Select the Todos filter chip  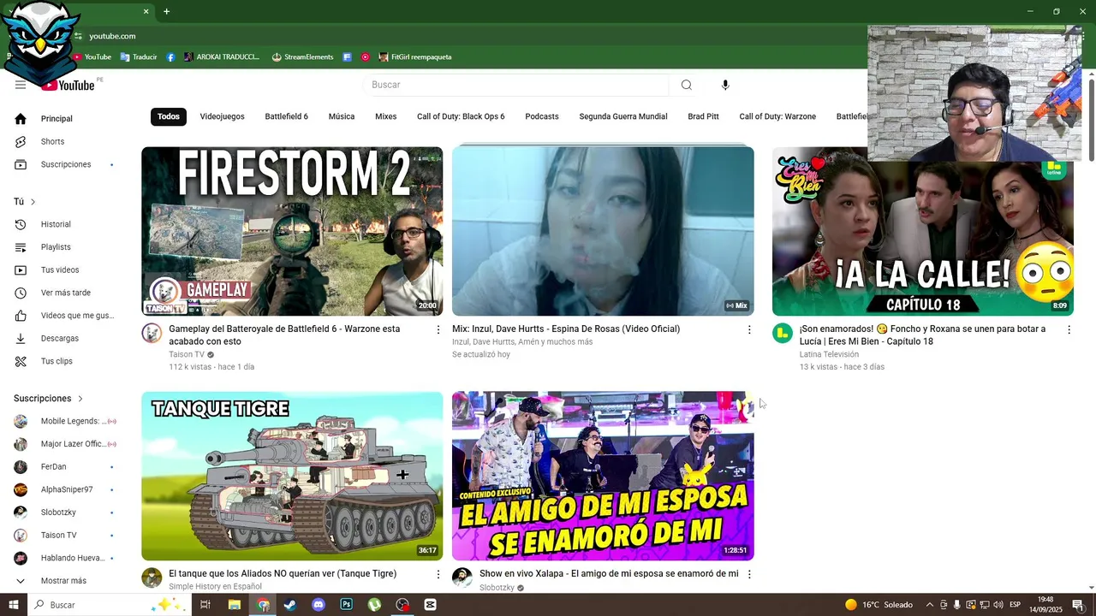169,116
